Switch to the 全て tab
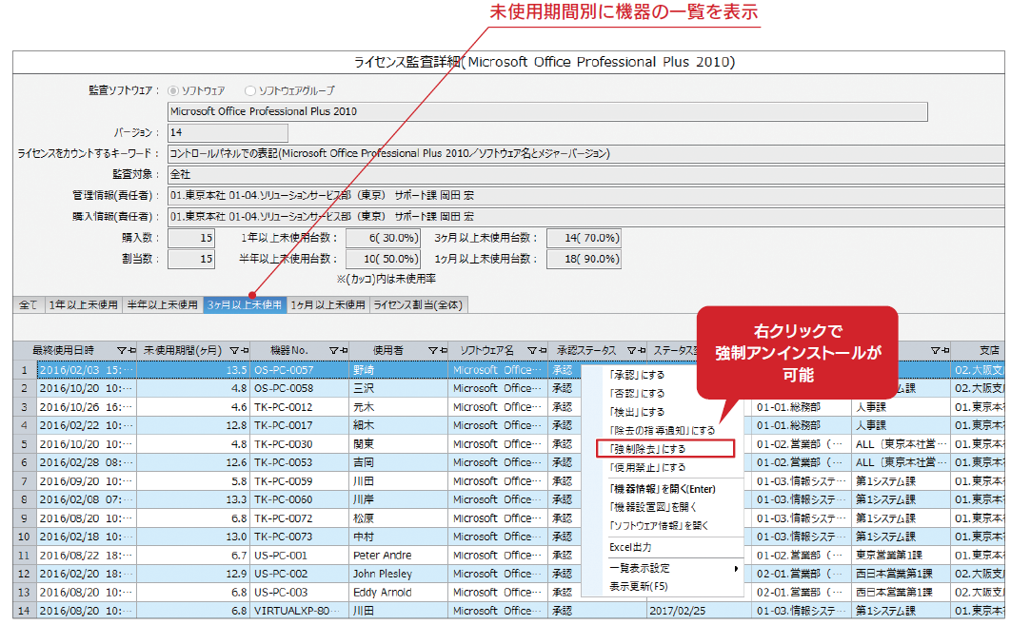Image resolution: width=1011 pixels, height=625 pixels. (x=29, y=304)
